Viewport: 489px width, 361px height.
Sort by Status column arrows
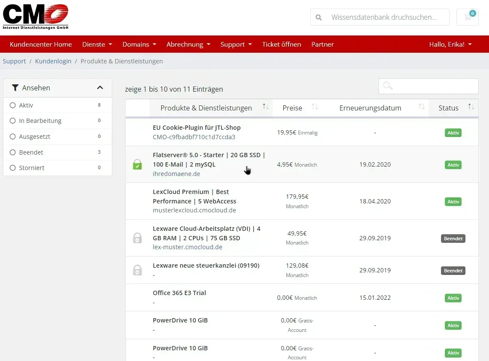[471, 107]
